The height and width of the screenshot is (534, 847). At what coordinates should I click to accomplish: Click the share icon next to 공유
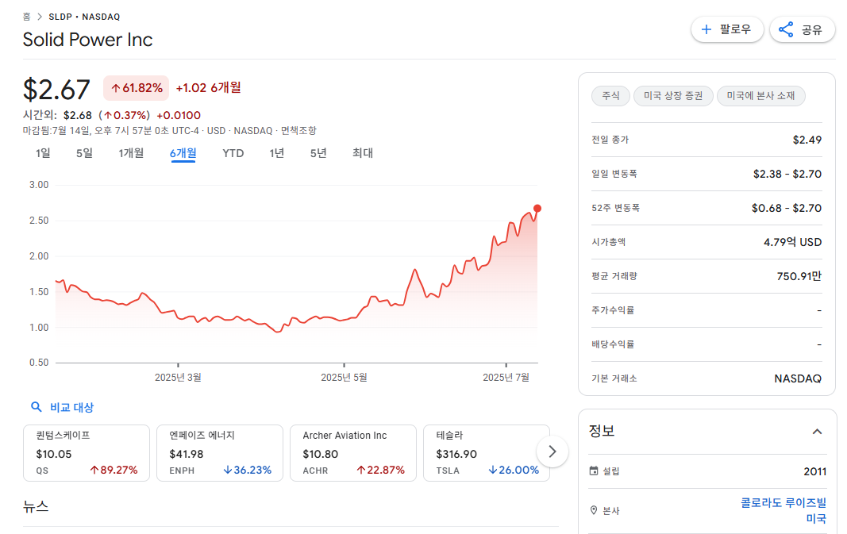(786, 29)
